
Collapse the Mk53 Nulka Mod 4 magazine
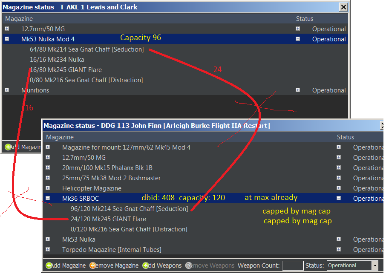(x=7, y=39)
